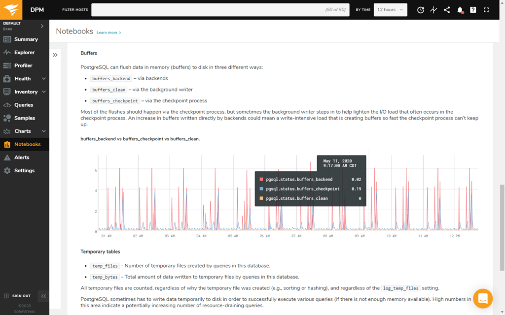The width and height of the screenshot is (505, 315).
Task: Expand the Health submenu chevron
Action: click(43, 79)
